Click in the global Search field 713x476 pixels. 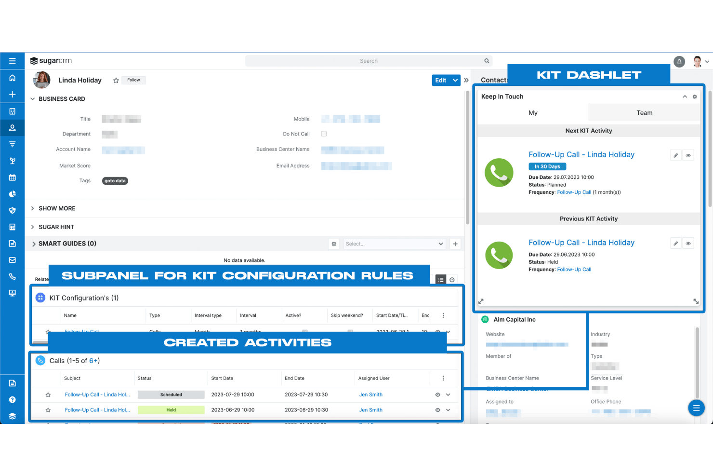tap(369, 61)
